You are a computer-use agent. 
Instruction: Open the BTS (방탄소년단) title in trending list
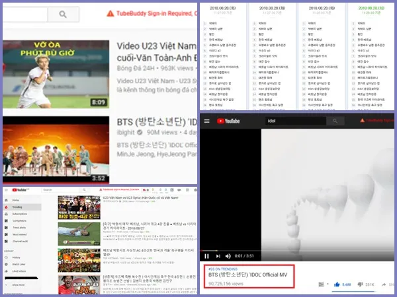coord(157,122)
